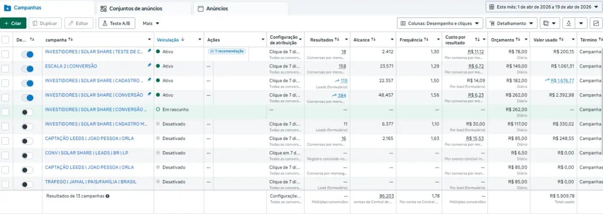Click pin icon on ESCALA 2 | CONVERSÃO row
Screen dimensions: 603x214
149,66
